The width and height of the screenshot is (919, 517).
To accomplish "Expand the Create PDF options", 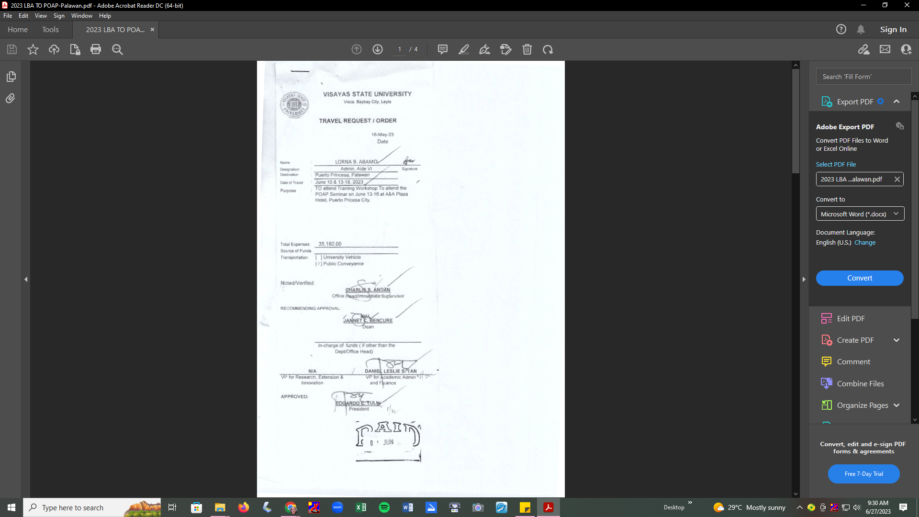I will [x=897, y=340].
